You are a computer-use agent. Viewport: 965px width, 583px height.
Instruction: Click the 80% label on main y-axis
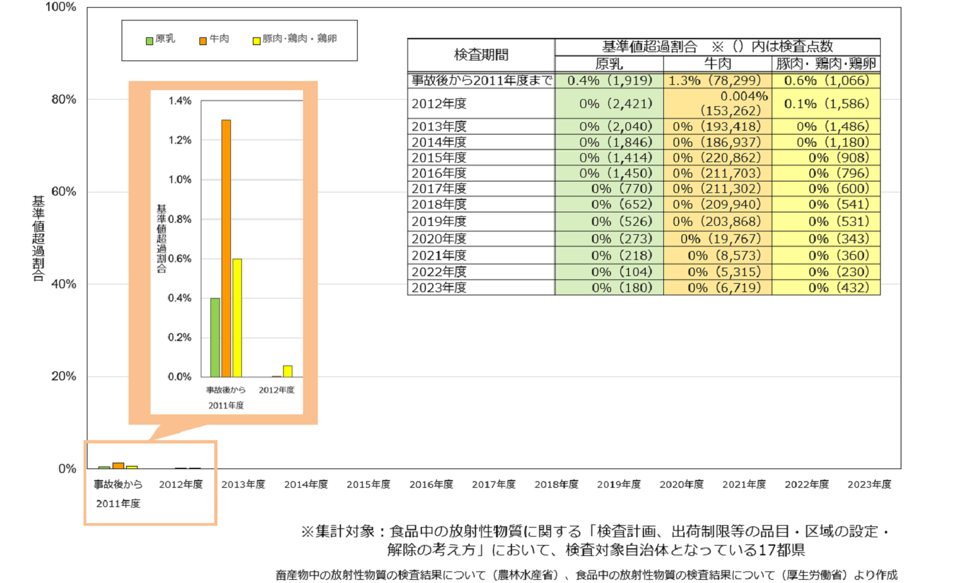pyautogui.click(x=64, y=99)
